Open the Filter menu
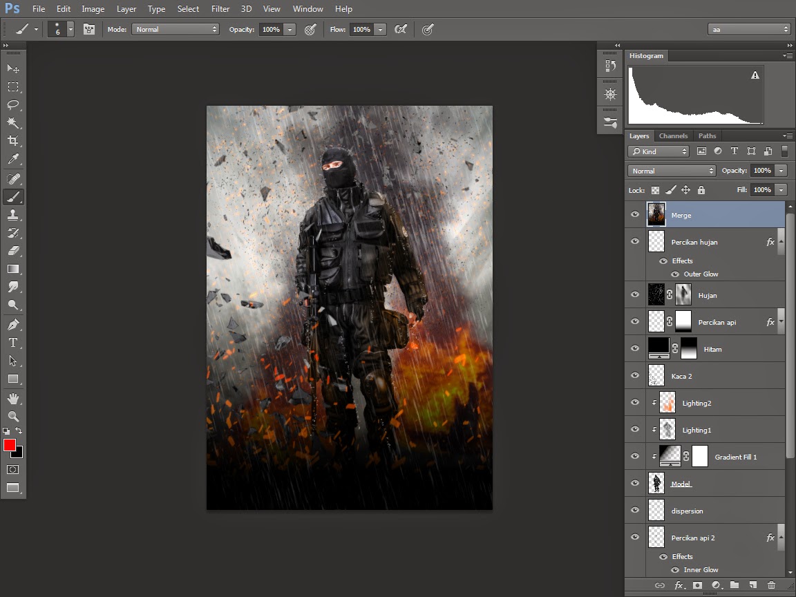 point(220,9)
